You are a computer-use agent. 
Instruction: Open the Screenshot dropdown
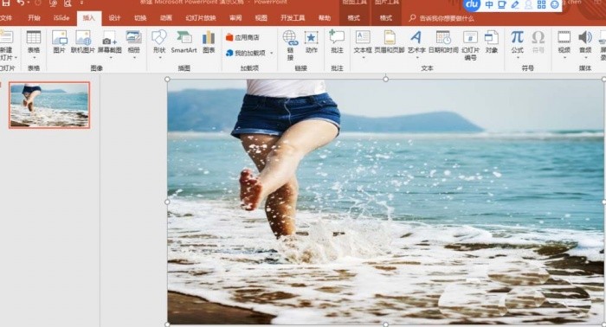[x=110, y=57]
